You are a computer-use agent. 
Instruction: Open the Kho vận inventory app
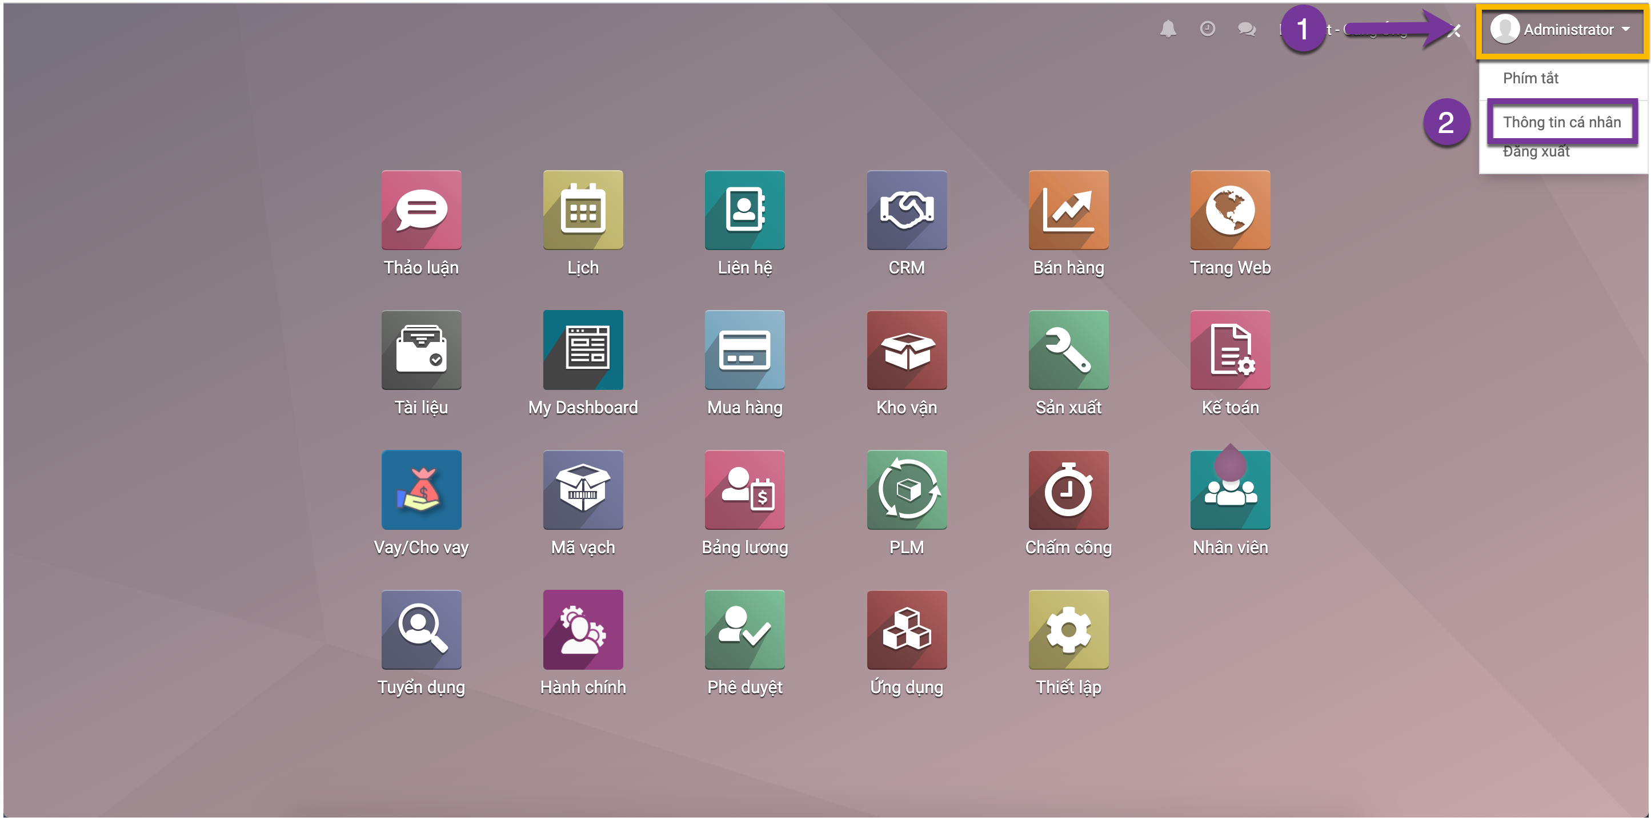tap(906, 349)
